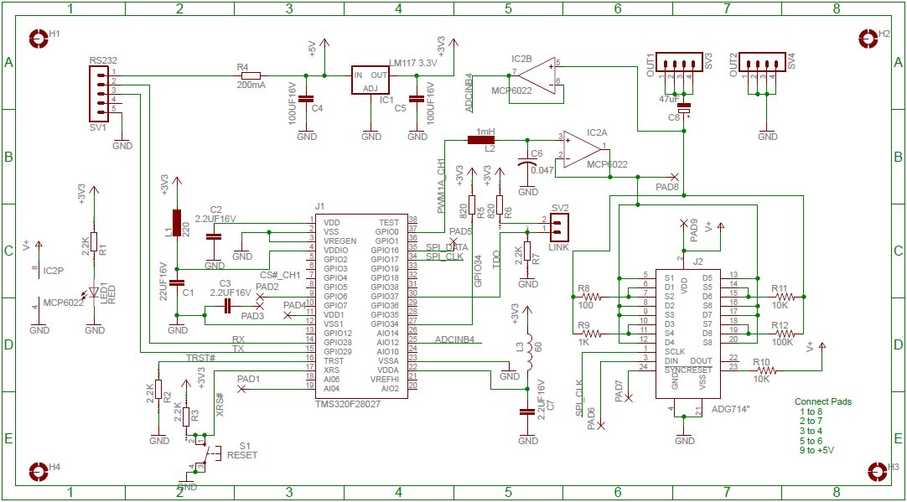Click the XRS# net label
907x502 pixels.
(x=220, y=406)
